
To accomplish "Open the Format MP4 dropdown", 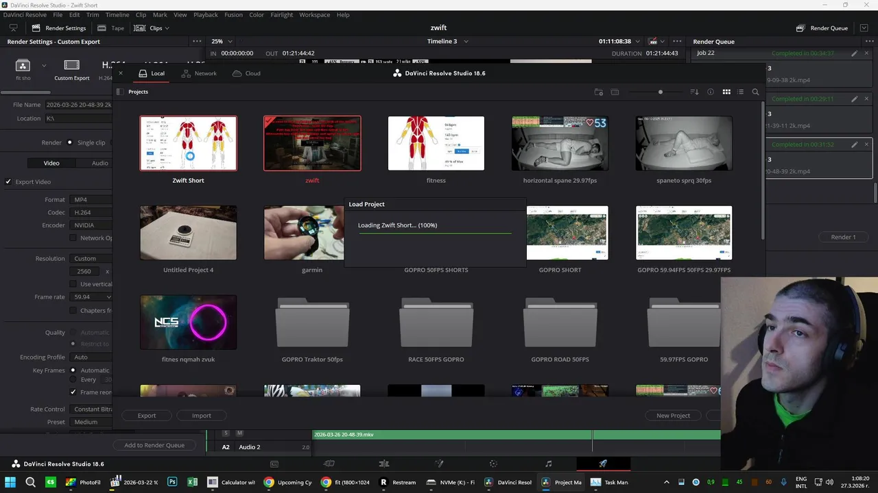I will (x=91, y=199).
